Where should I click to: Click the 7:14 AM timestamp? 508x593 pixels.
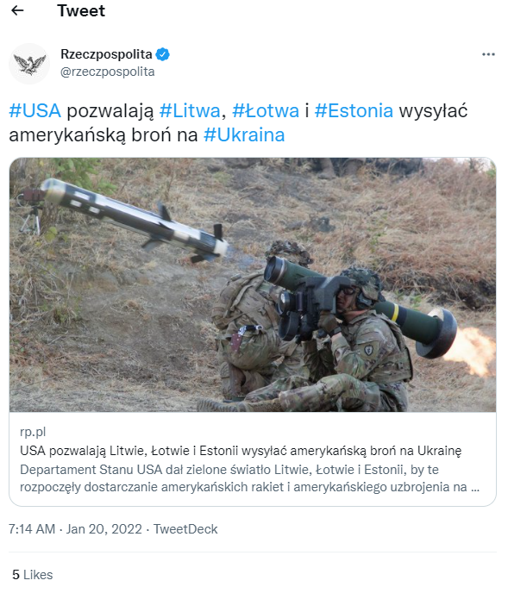tap(32, 528)
